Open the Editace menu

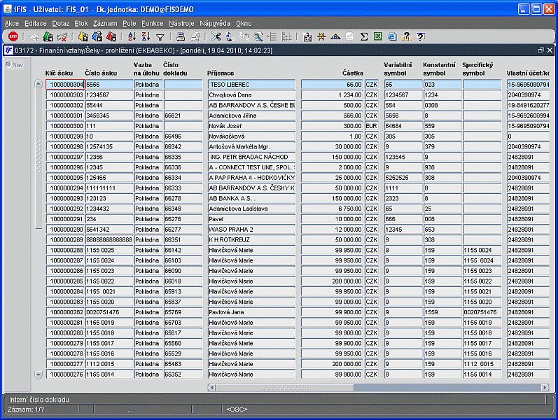click(x=35, y=23)
